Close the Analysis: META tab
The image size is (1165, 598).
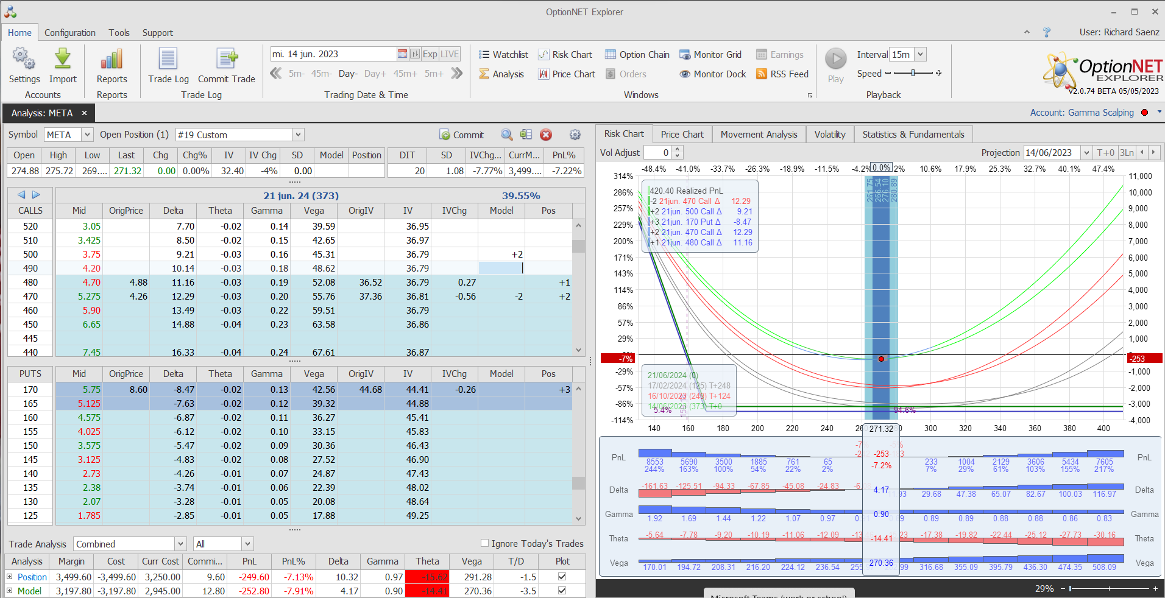pos(84,113)
